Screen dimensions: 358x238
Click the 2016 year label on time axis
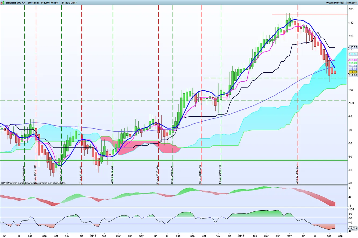click(x=93, y=236)
